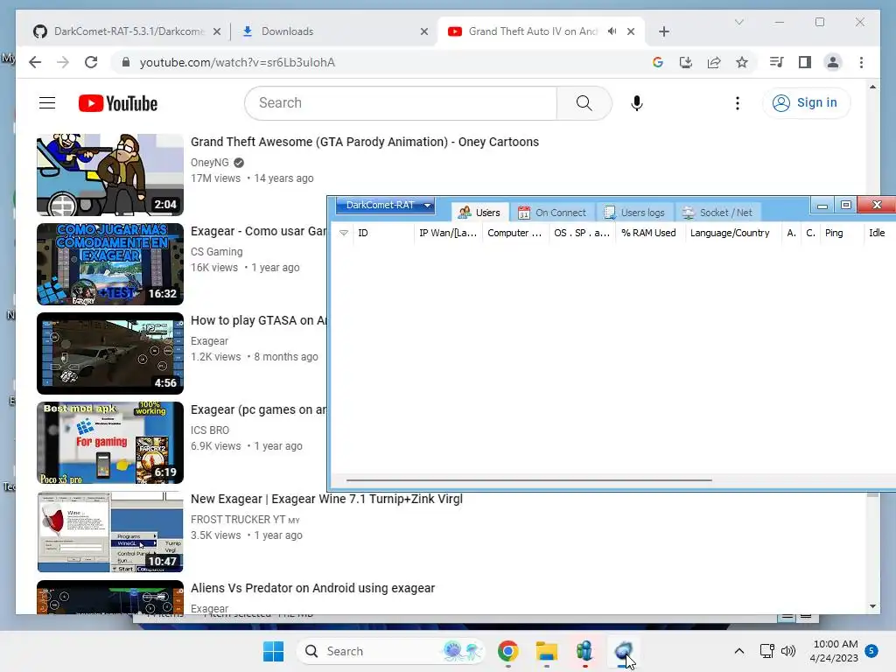
Task: Open Chrome tab search chevron
Action: pyautogui.click(x=738, y=22)
